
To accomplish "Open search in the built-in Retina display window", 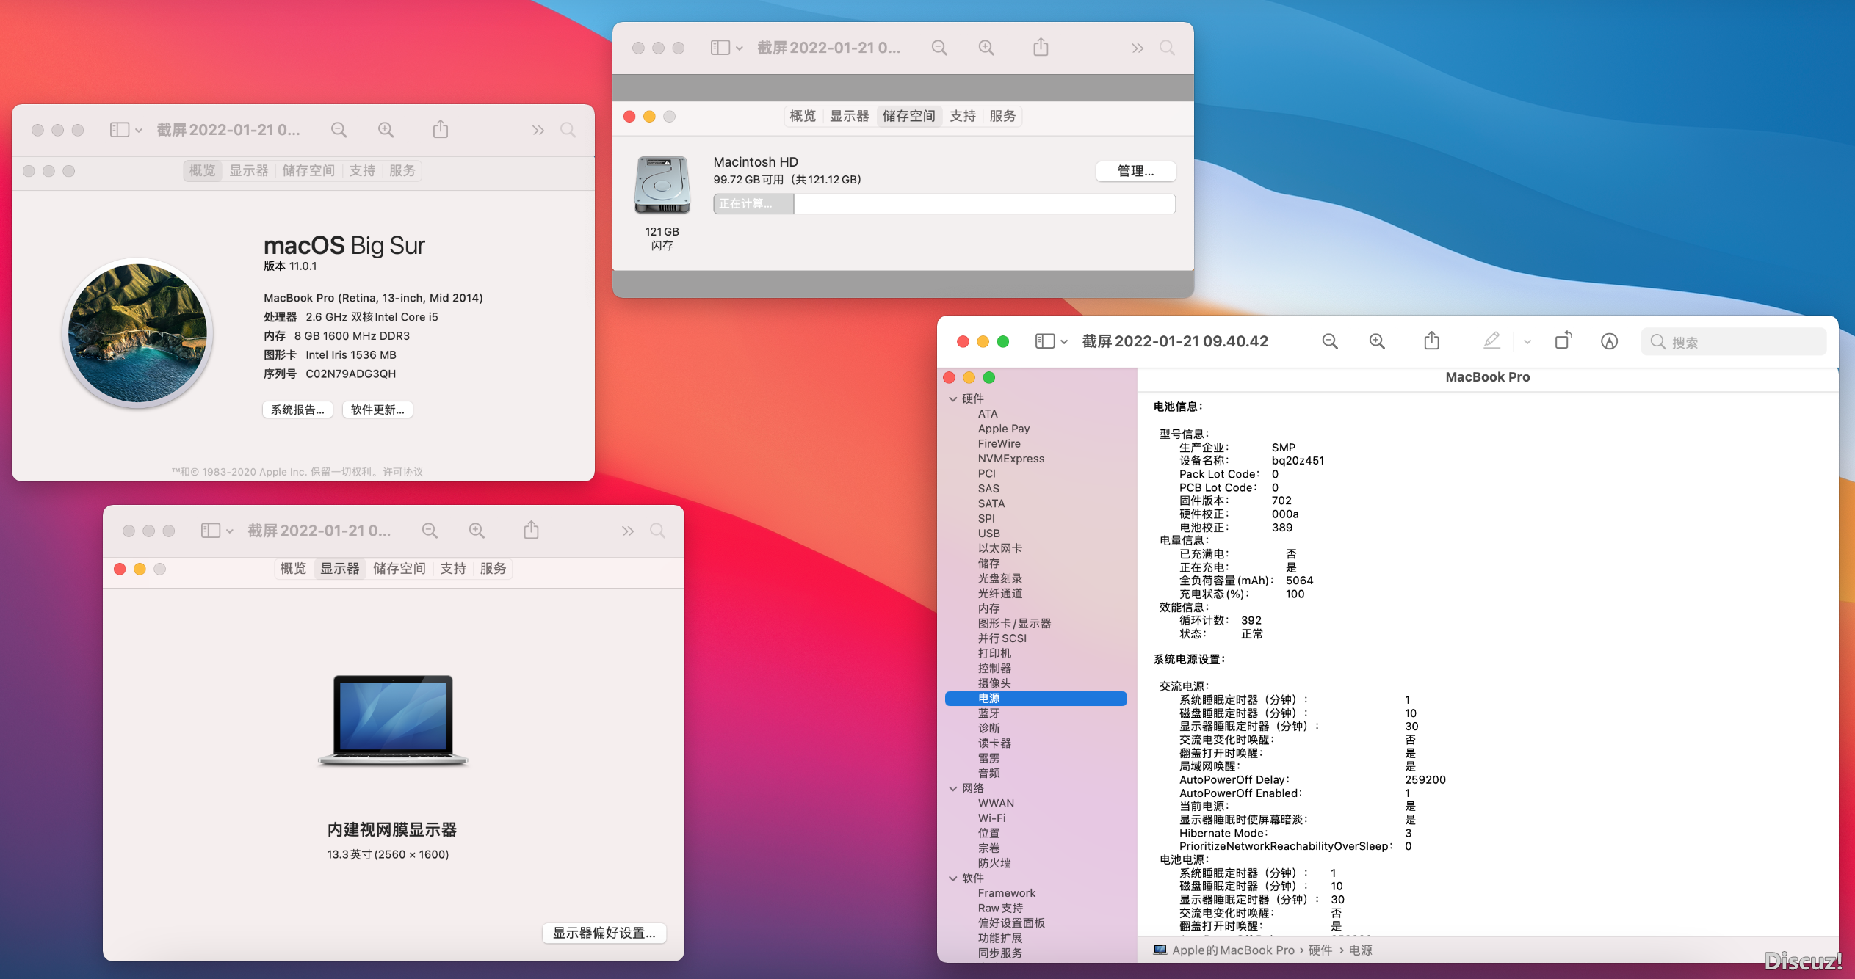I will (657, 531).
